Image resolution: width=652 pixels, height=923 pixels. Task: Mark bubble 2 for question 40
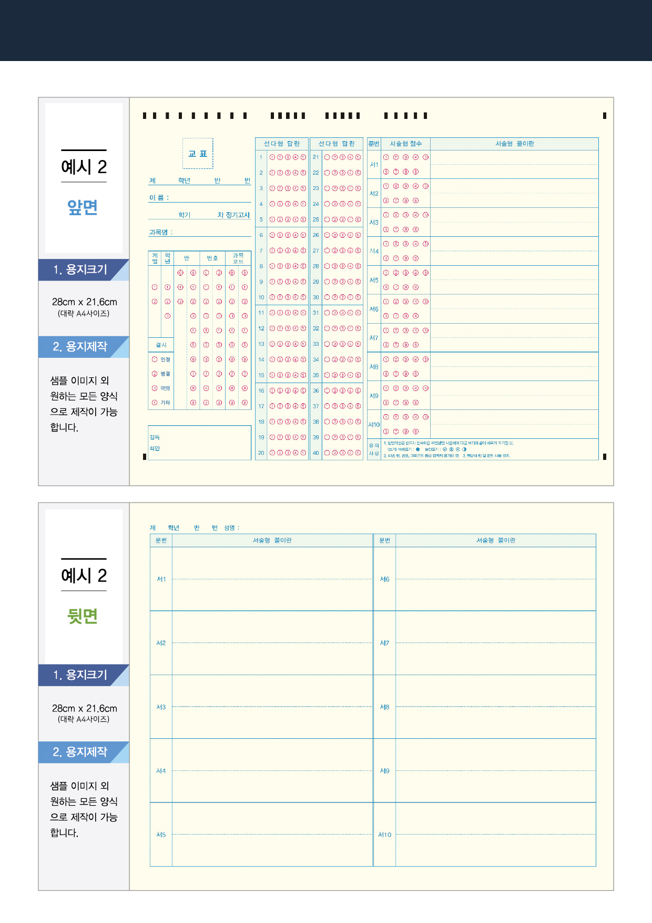335,453
